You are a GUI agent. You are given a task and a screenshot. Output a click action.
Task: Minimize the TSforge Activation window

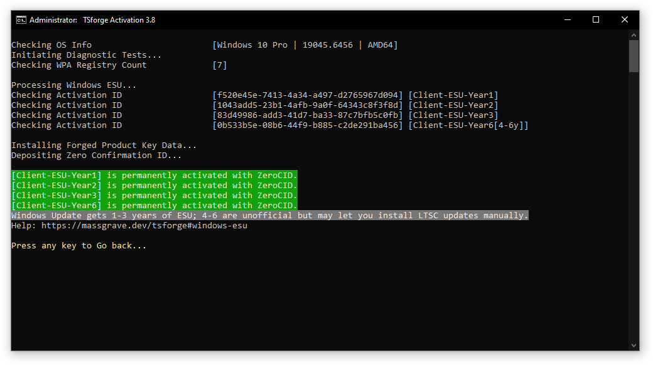click(x=567, y=19)
